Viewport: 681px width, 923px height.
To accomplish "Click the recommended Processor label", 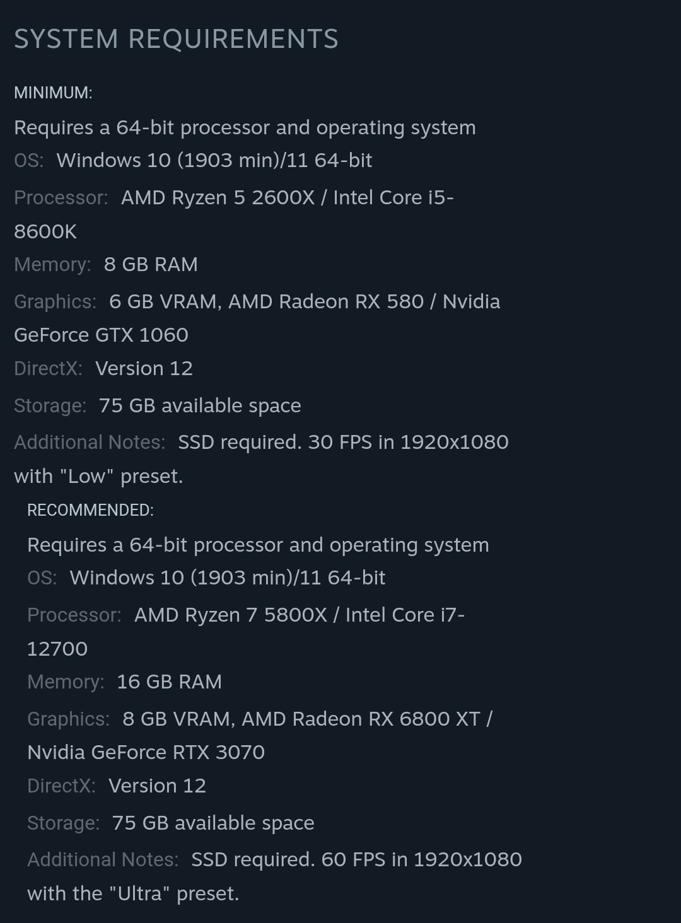I will point(74,615).
